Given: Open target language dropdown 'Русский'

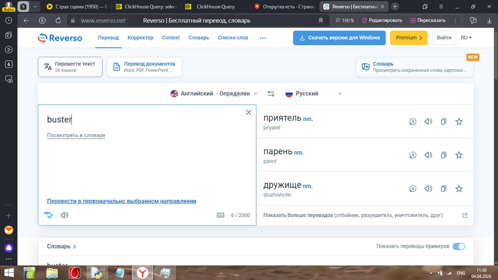Looking at the screenshot, I should pyautogui.click(x=313, y=94).
